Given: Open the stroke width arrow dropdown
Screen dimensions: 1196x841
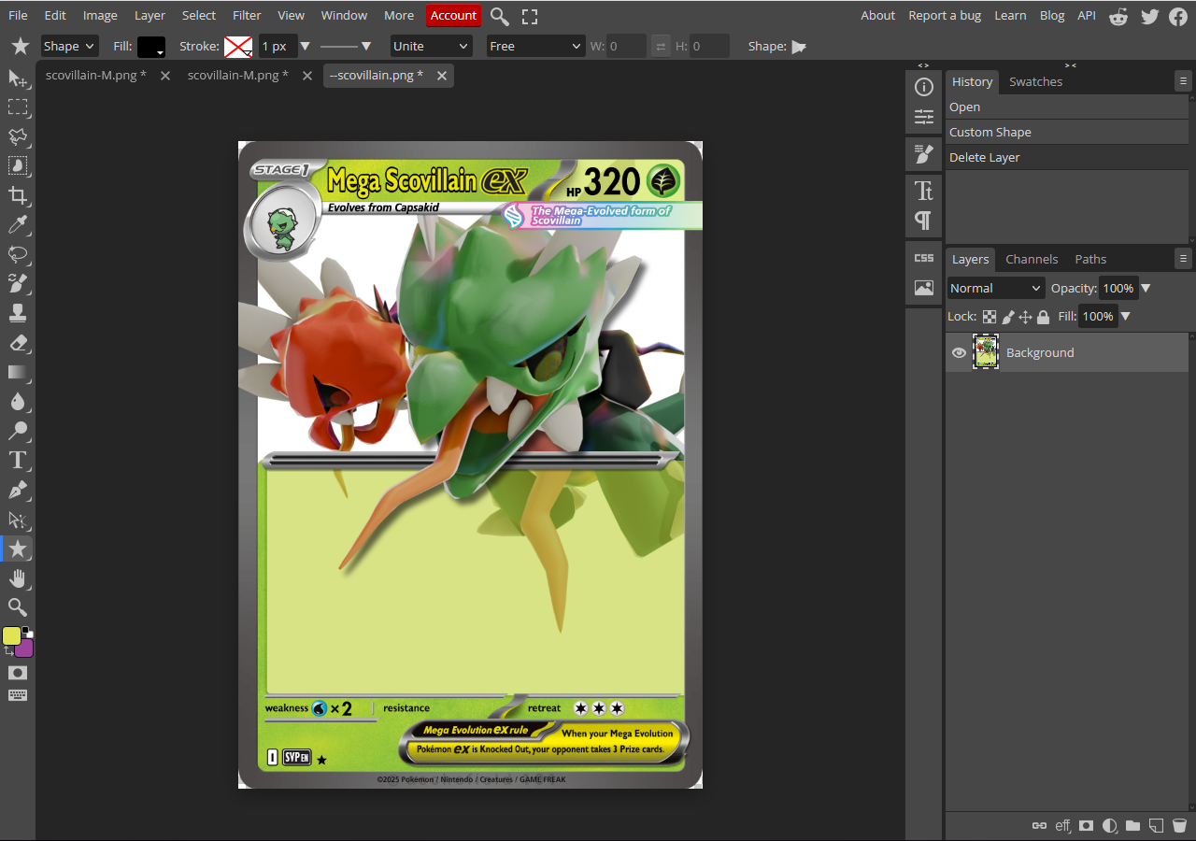Looking at the screenshot, I should click(x=305, y=46).
